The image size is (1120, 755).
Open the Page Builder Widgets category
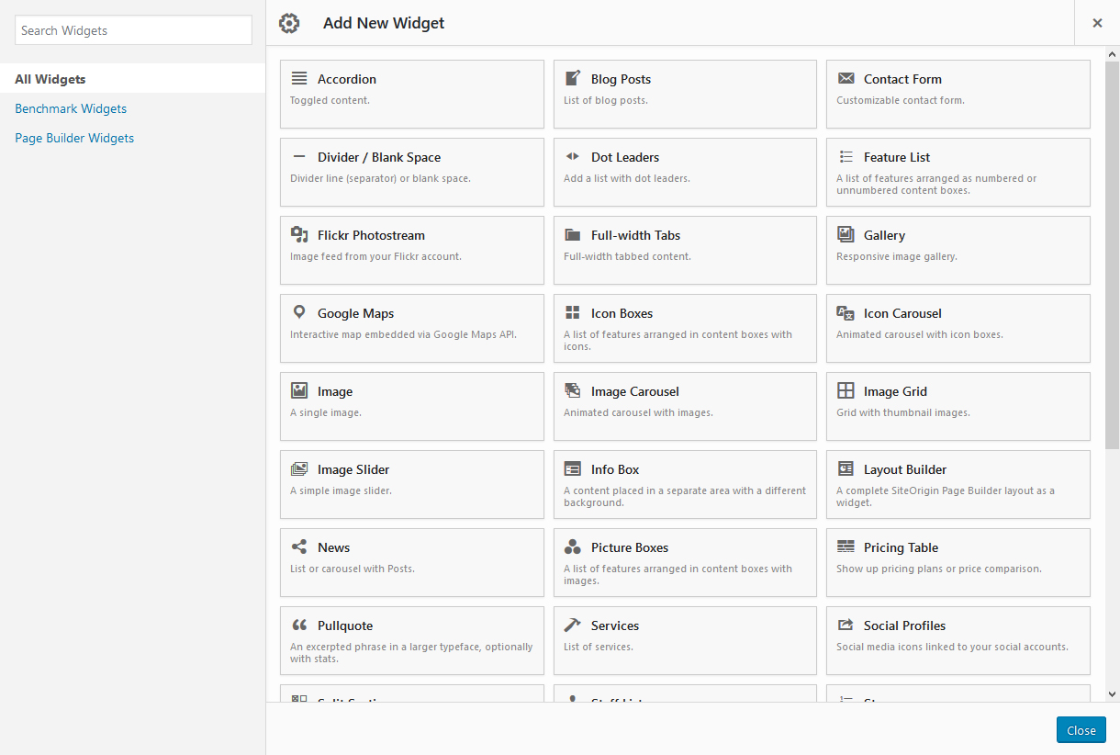click(x=74, y=138)
